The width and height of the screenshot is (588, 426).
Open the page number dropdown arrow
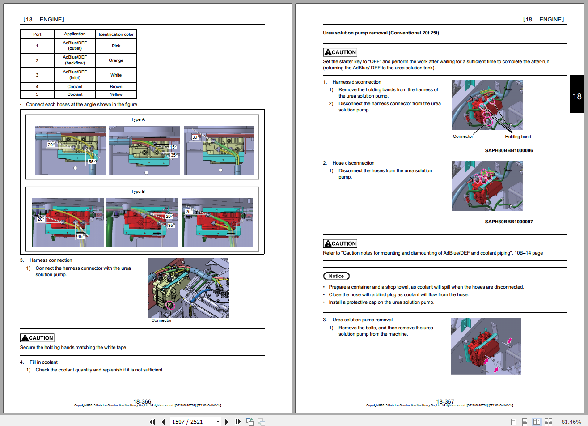click(x=218, y=422)
